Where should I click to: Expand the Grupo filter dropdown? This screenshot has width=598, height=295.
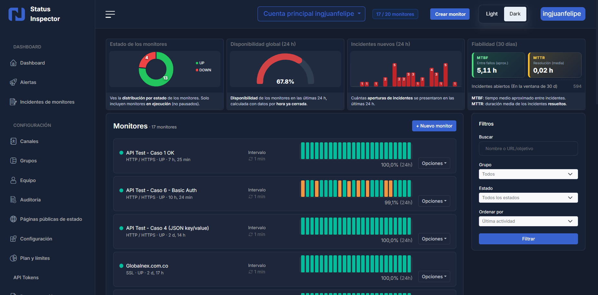(x=528, y=174)
